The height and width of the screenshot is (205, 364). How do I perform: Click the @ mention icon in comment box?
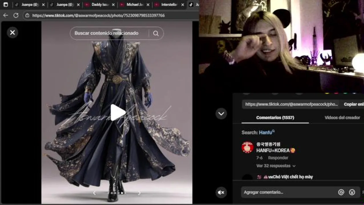(x=341, y=192)
